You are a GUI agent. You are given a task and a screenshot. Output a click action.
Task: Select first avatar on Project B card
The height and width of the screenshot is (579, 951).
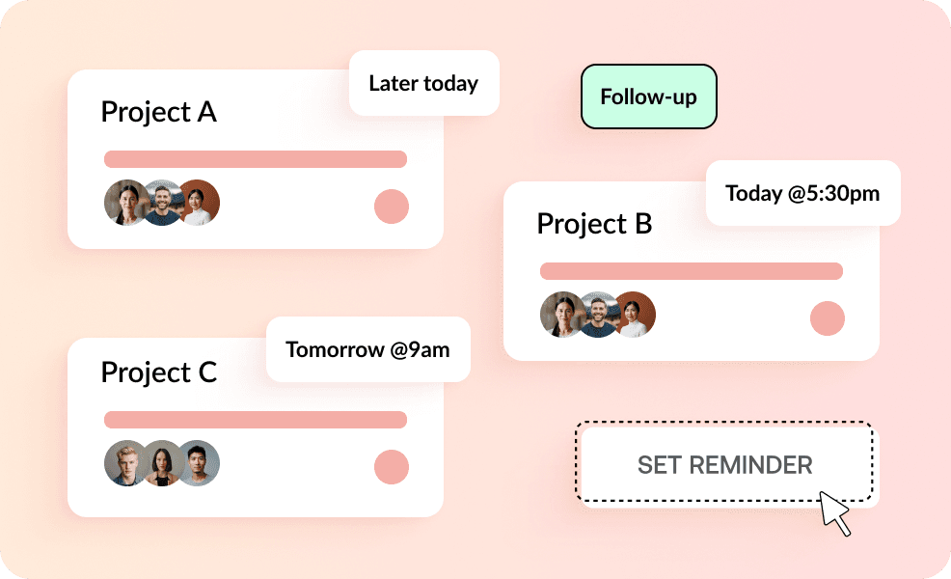(x=560, y=315)
